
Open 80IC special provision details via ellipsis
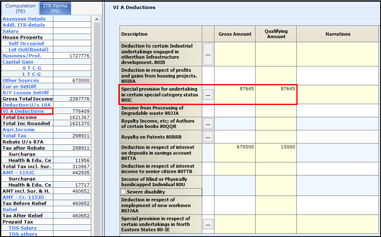(x=208, y=94)
